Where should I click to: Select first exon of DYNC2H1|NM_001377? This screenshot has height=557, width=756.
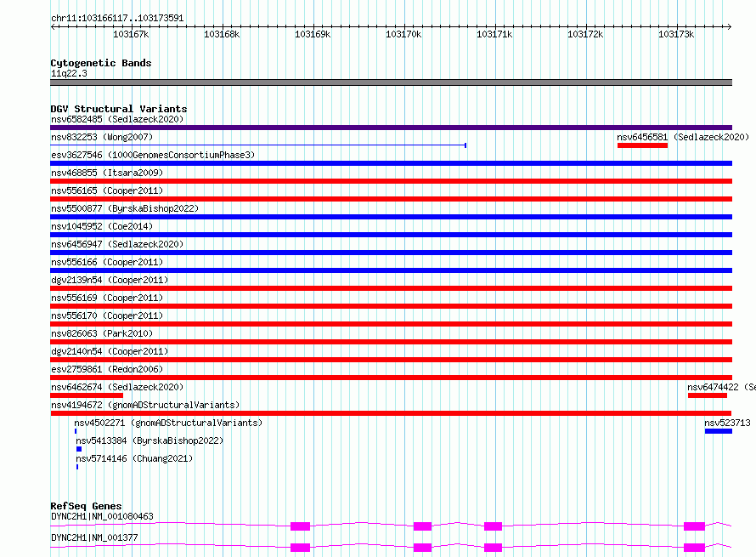pyautogui.click(x=300, y=548)
